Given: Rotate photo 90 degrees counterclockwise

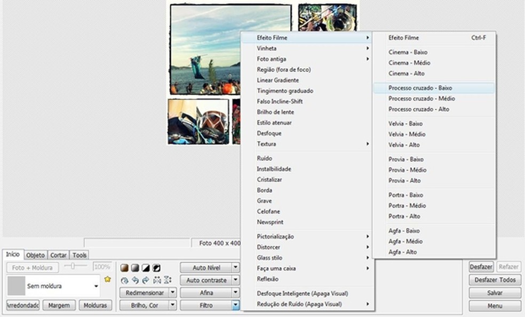Looking at the screenshot, I should (x=135, y=280).
